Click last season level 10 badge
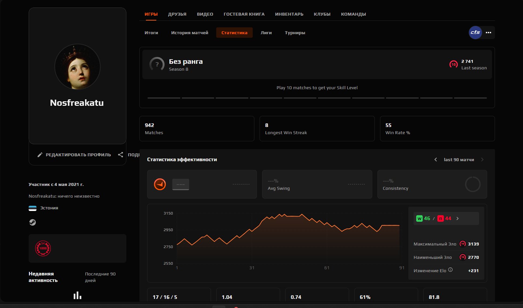This screenshot has height=308, width=523. (453, 64)
